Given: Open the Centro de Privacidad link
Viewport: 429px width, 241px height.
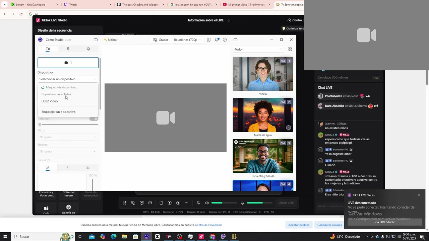Looking at the screenshot, I should coord(208,225).
